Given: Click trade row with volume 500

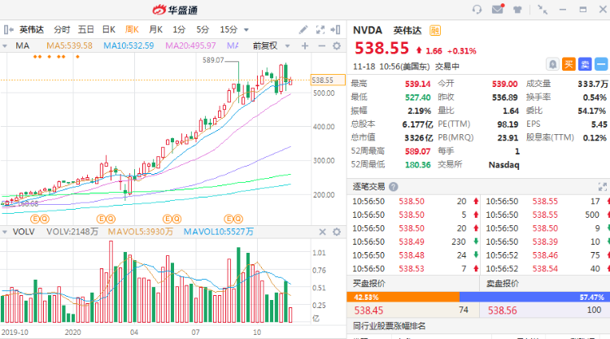Looking at the screenshot, I should (x=546, y=215).
